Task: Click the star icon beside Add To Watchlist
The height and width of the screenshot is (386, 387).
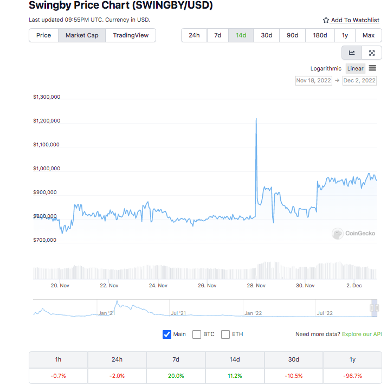Action: tap(326, 20)
